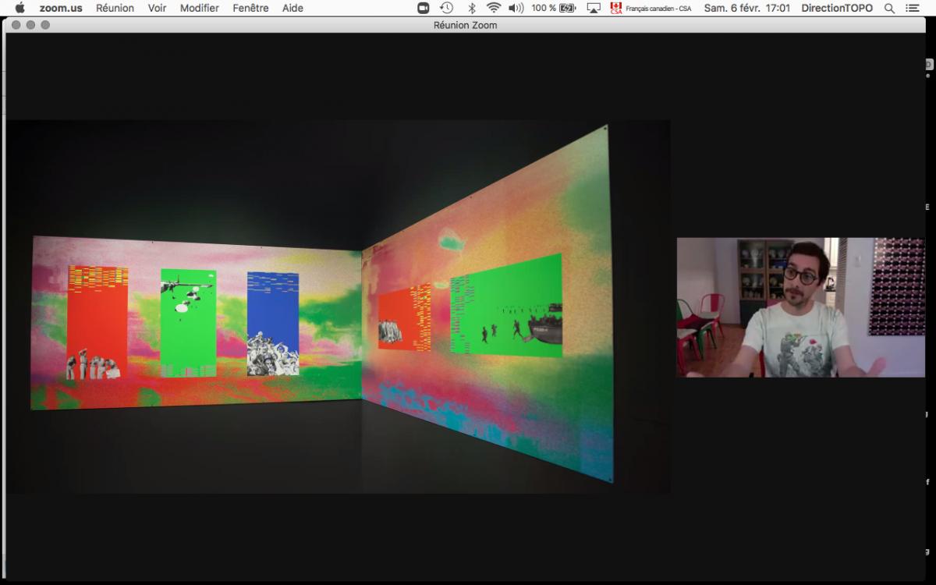Click the participant webcam video thumbnail

(799, 307)
